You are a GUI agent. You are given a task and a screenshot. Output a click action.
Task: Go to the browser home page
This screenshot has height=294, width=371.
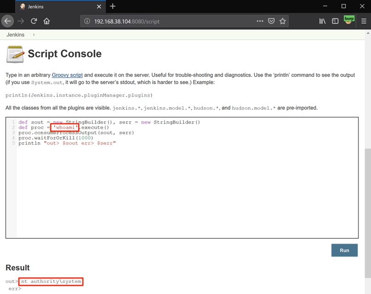point(46,21)
